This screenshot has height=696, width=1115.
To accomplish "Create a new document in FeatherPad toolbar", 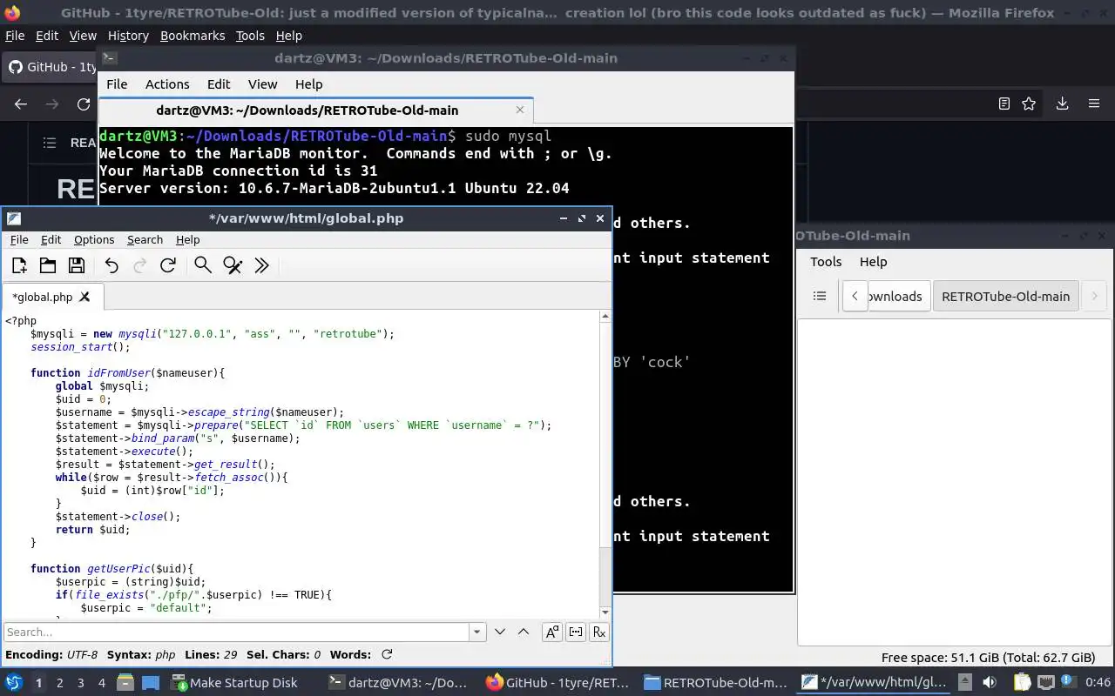I will pos(19,266).
